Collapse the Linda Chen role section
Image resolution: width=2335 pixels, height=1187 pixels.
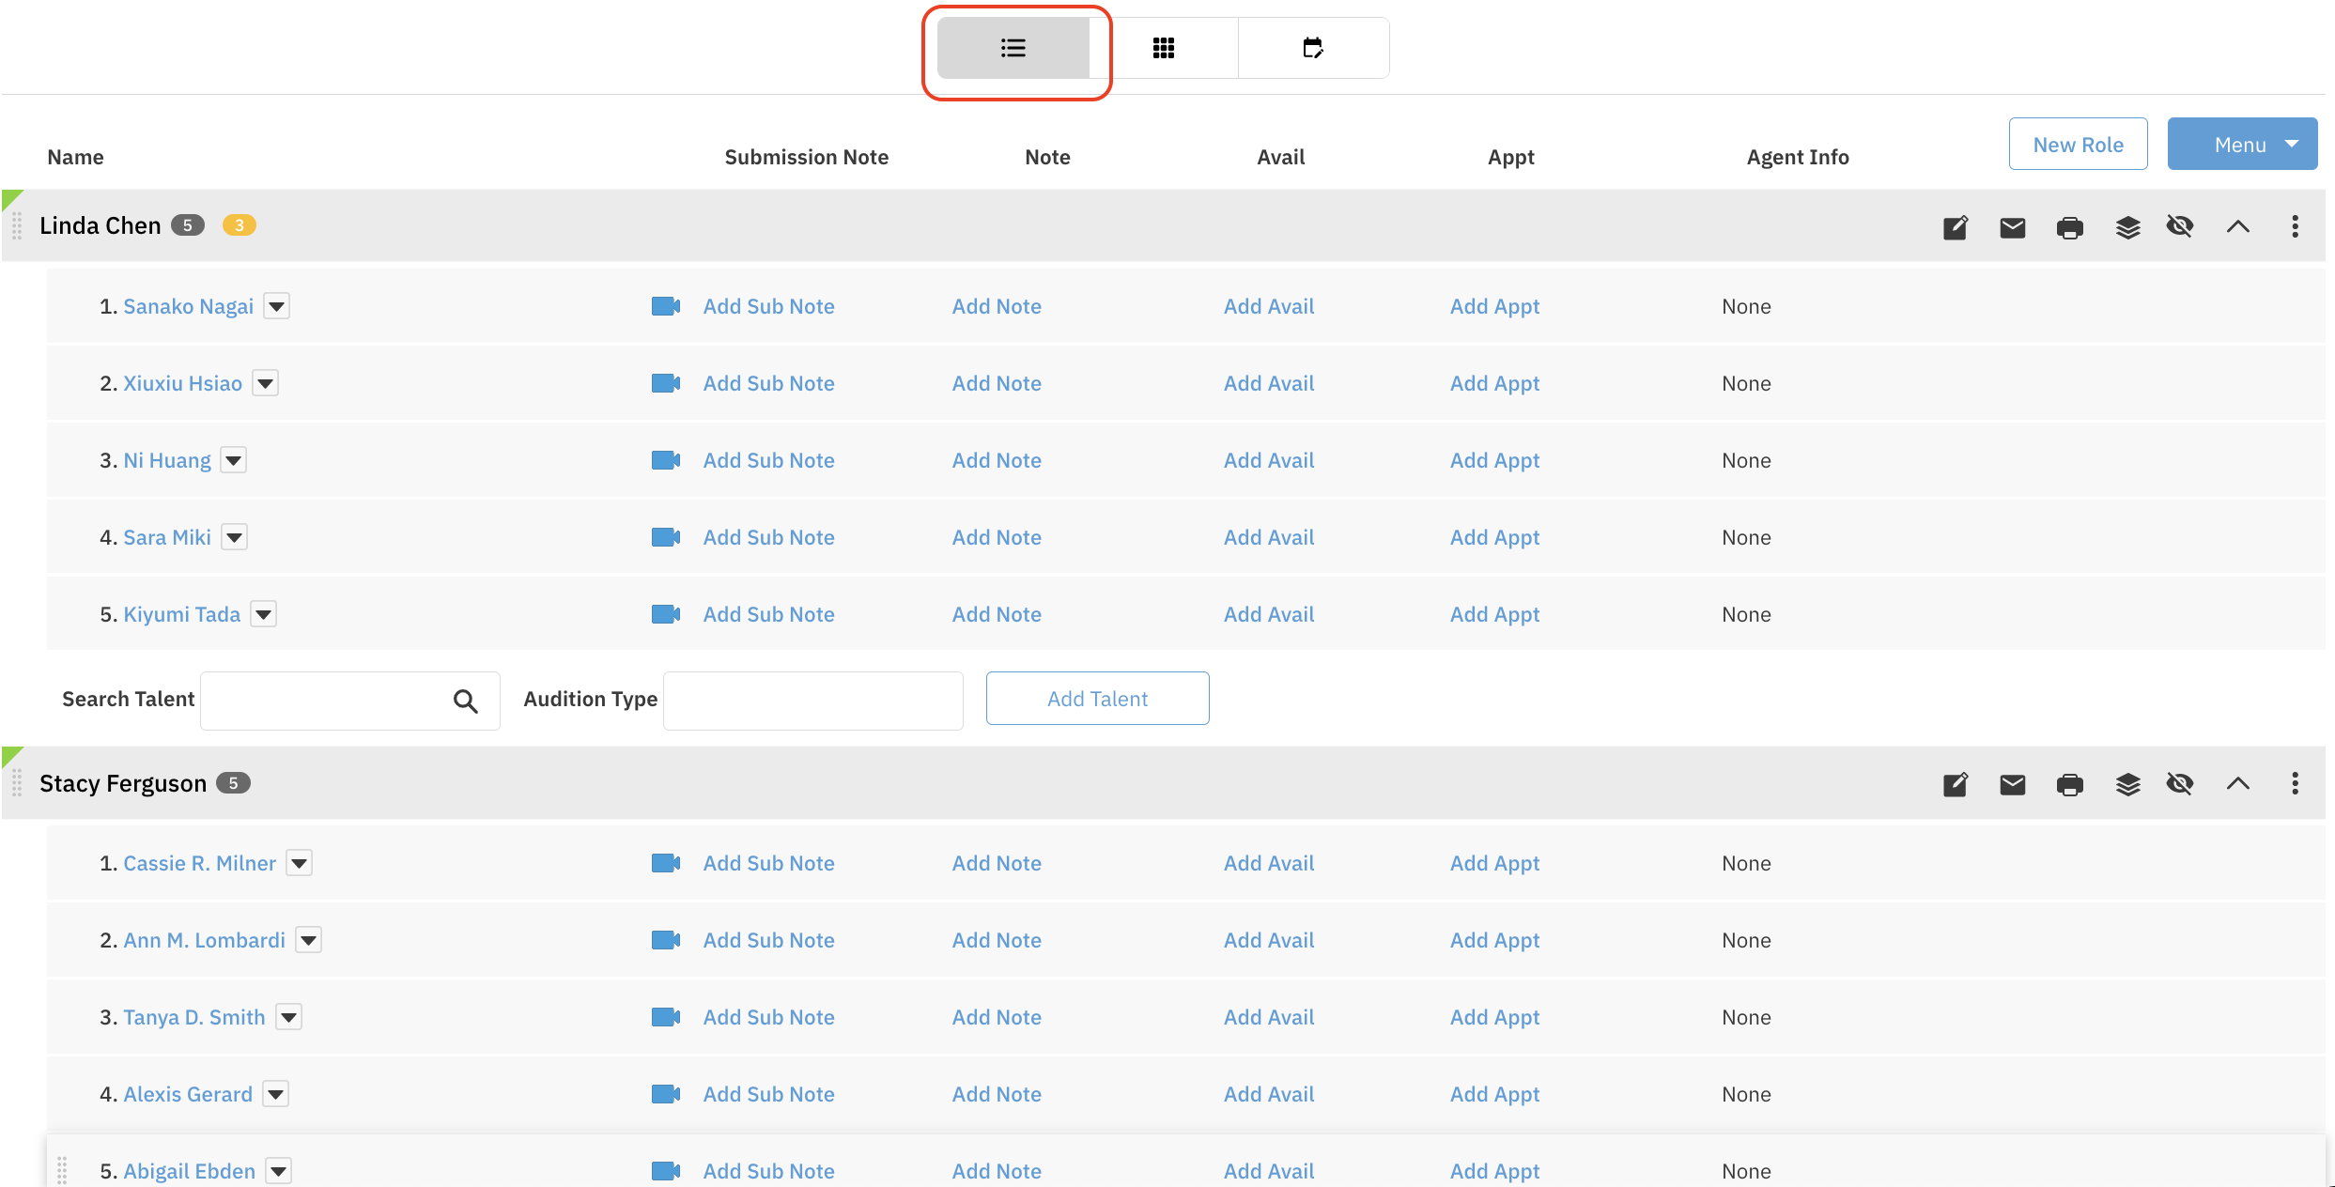click(x=2237, y=226)
